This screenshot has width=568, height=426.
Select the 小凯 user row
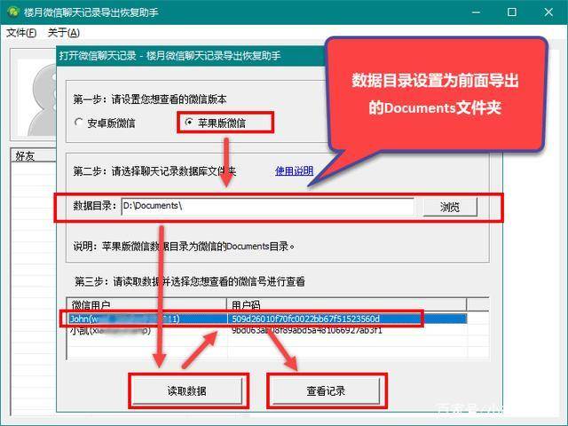(267, 330)
